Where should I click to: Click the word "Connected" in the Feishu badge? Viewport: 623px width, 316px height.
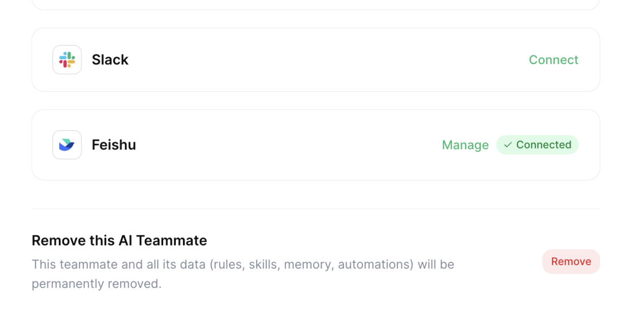(543, 145)
